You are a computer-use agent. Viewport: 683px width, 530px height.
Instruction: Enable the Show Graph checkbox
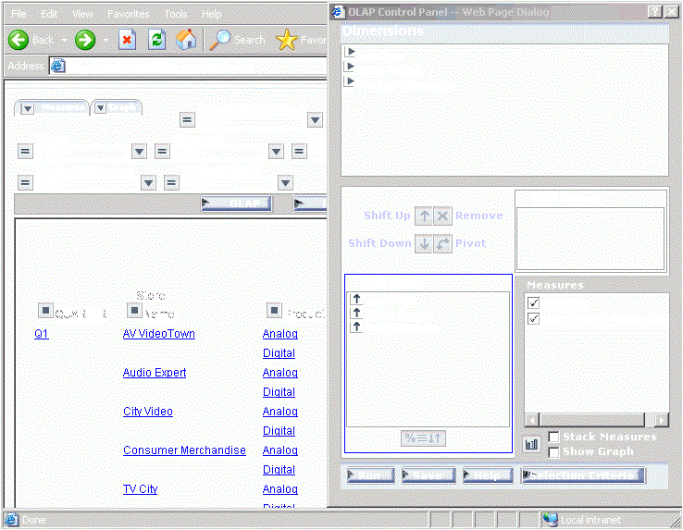pos(553,451)
